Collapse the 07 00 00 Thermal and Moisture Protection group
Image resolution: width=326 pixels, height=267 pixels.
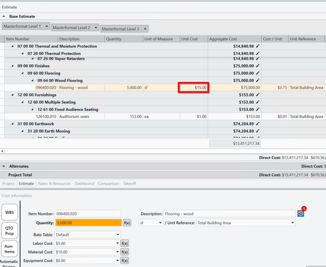[13, 47]
